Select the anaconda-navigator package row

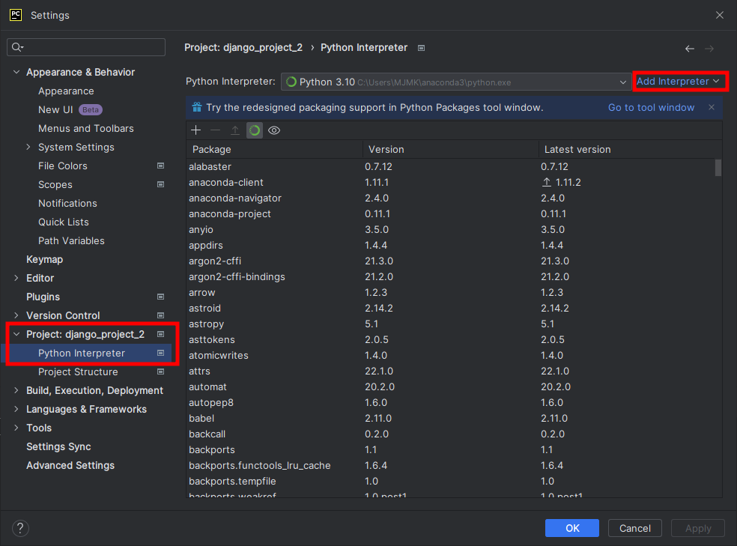point(450,198)
